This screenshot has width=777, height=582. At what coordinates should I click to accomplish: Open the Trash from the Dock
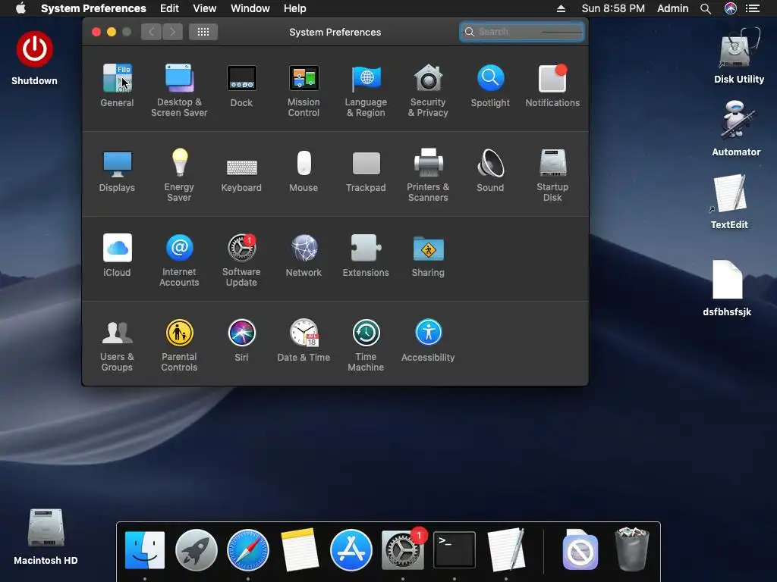tap(632, 550)
